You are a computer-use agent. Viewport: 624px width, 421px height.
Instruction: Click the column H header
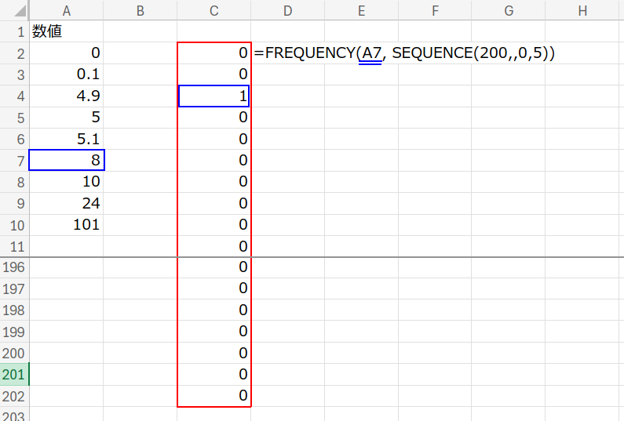click(582, 9)
